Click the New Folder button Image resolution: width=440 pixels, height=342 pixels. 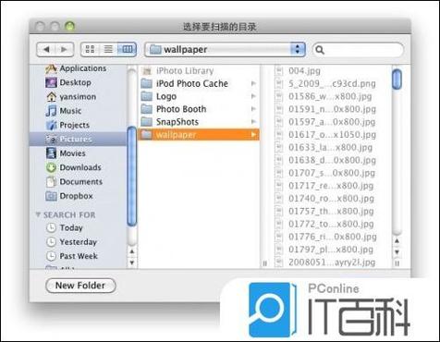tap(80, 286)
